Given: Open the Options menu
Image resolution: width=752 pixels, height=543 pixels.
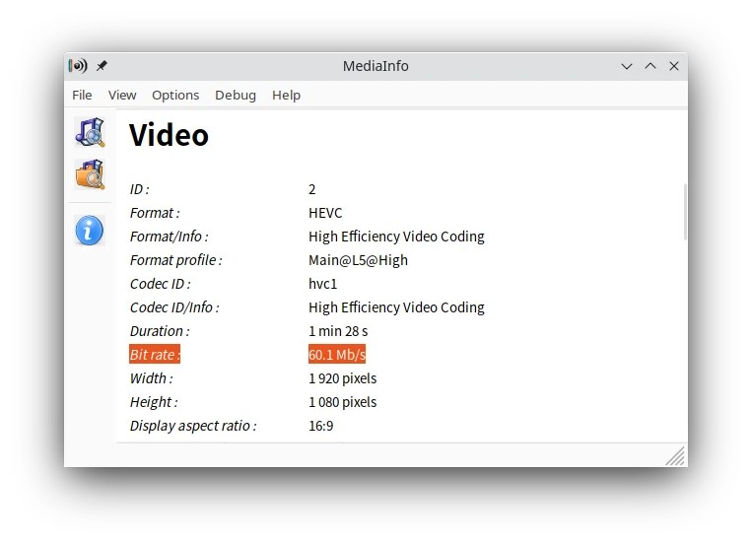Looking at the screenshot, I should 175,95.
